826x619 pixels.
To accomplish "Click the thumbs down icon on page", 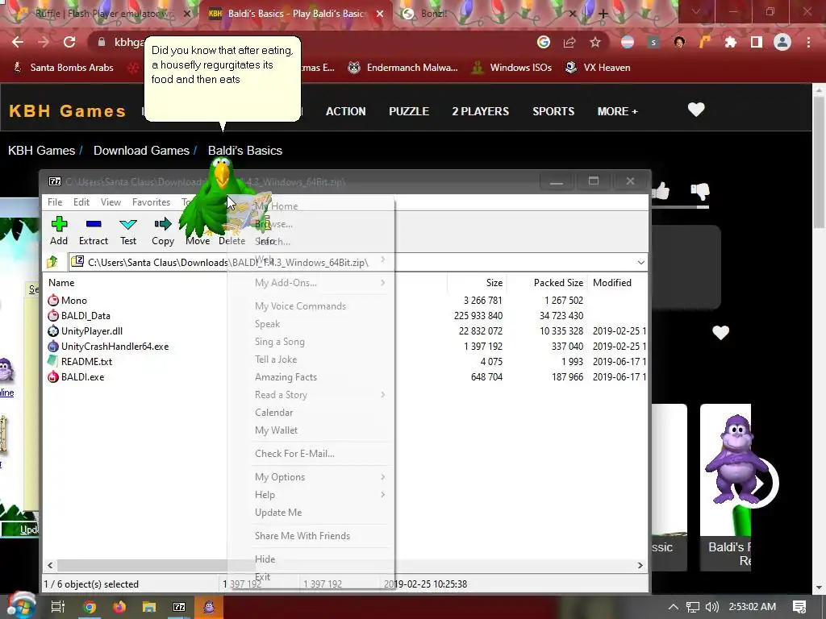I will click(700, 191).
